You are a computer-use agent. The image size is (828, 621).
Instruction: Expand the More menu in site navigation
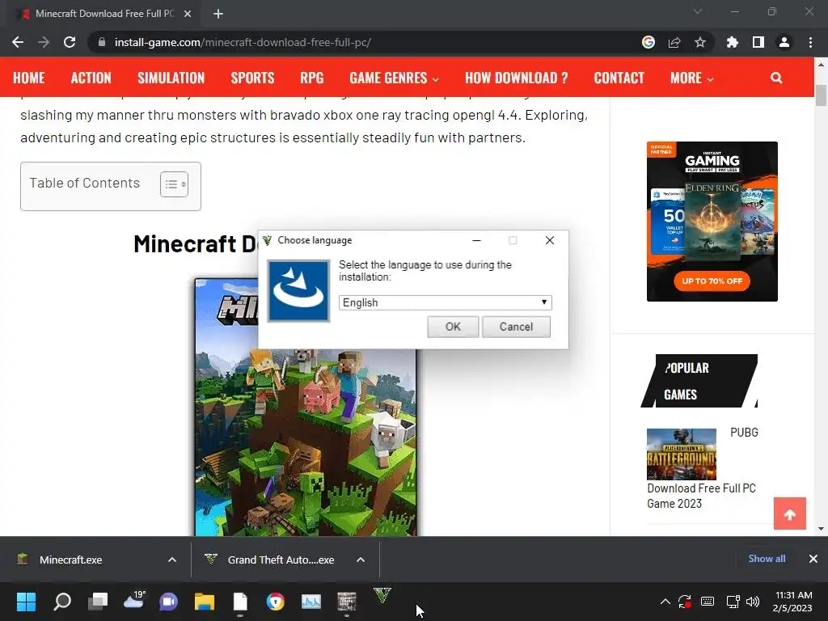pyautogui.click(x=692, y=78)
